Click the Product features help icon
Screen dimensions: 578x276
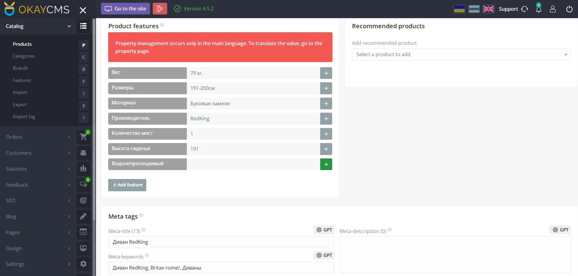pyautogui.click(x=162, y=25)
